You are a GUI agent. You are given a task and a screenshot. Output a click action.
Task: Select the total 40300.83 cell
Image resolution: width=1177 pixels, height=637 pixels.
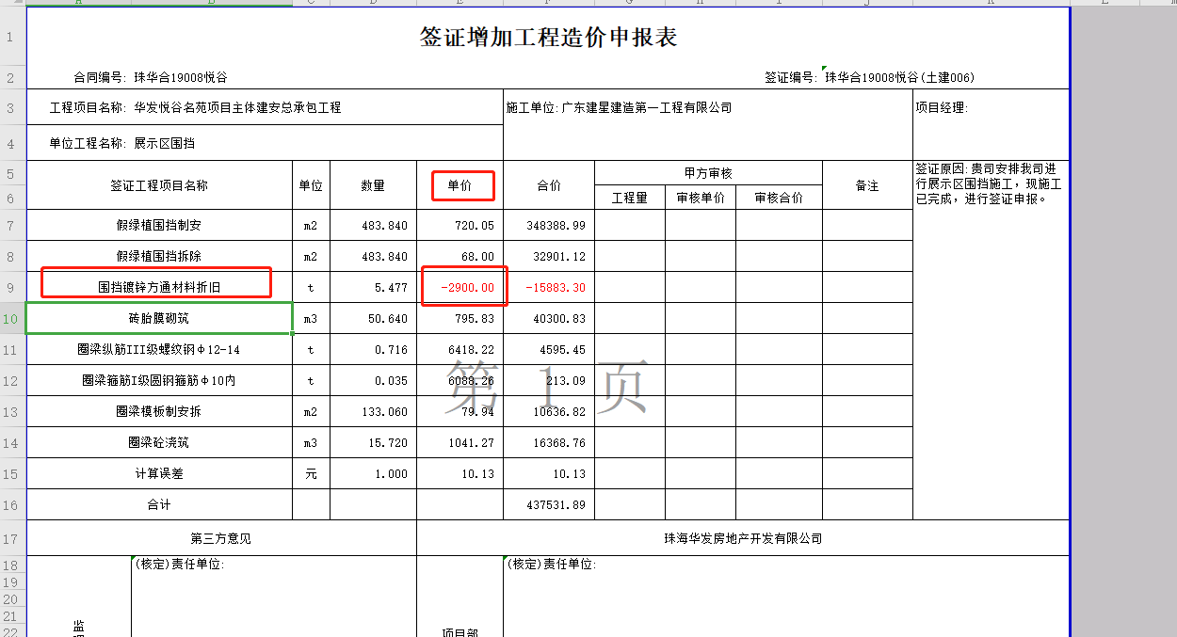[549, 318]
